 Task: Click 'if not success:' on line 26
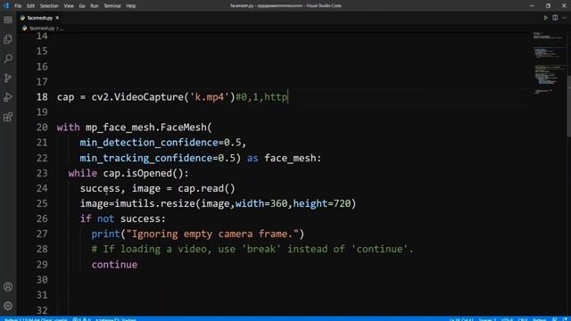pyautogui.click(x=123, y=218)
